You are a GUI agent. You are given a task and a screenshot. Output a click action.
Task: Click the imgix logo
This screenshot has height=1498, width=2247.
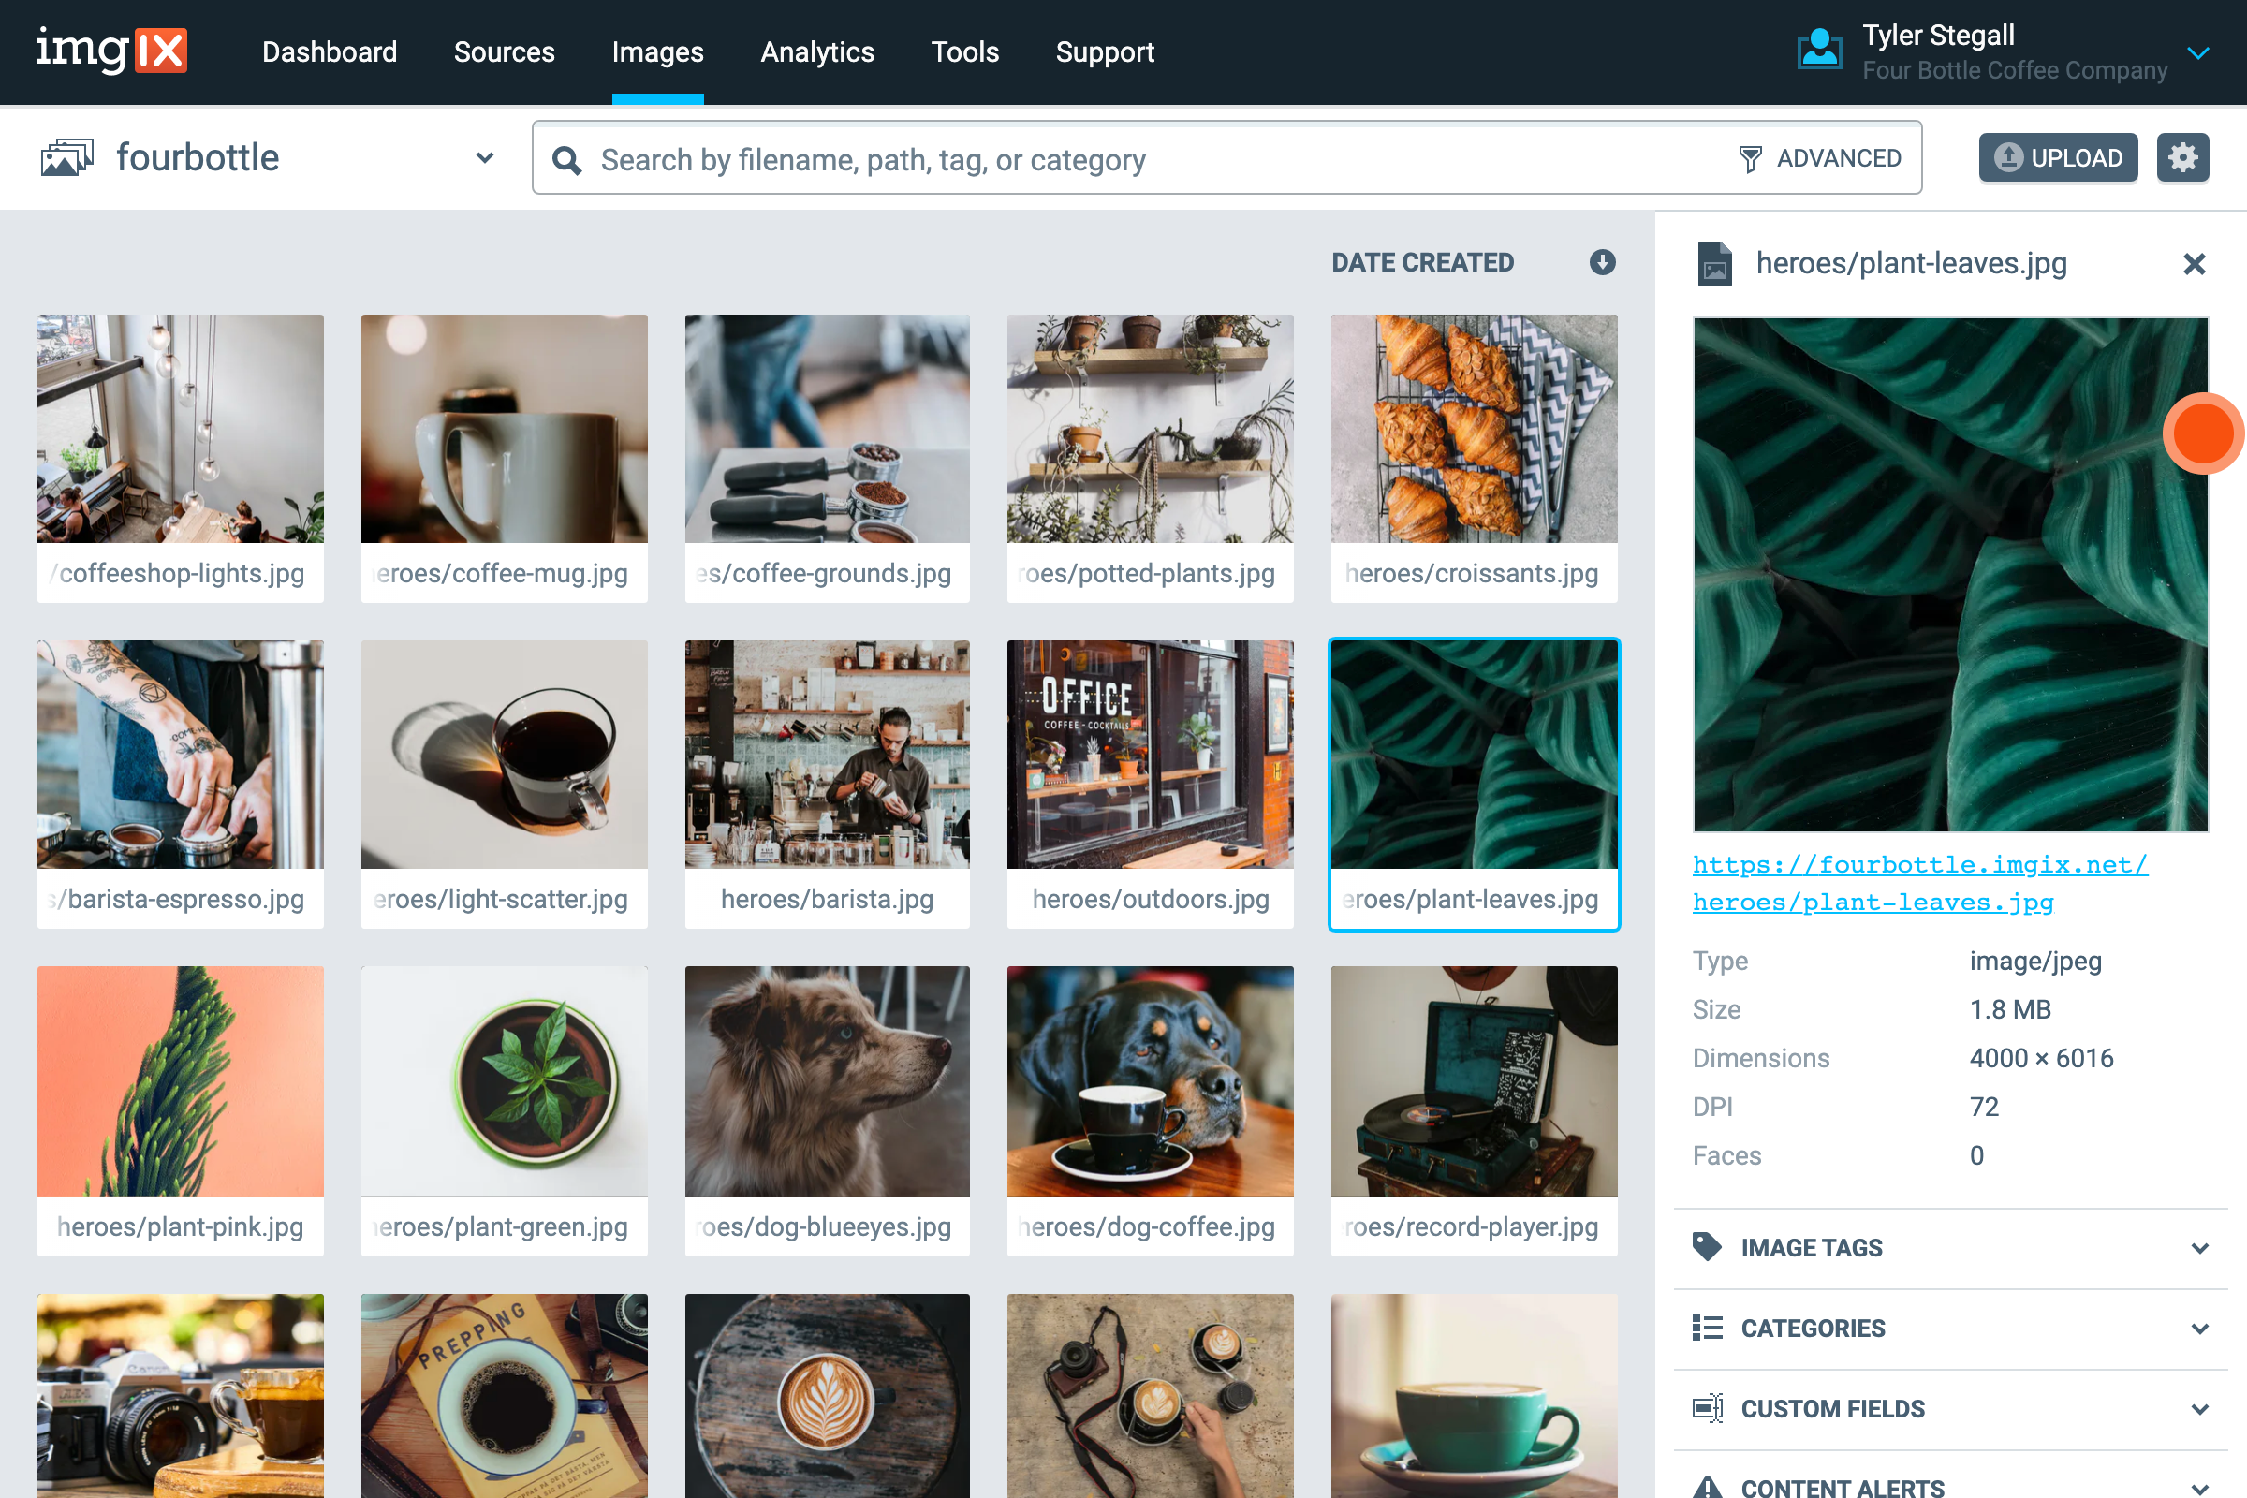(111, 51)
